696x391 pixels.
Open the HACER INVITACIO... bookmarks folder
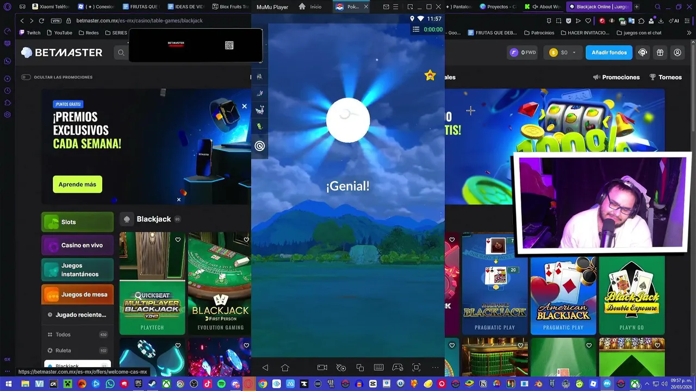(x=584, y=33)
